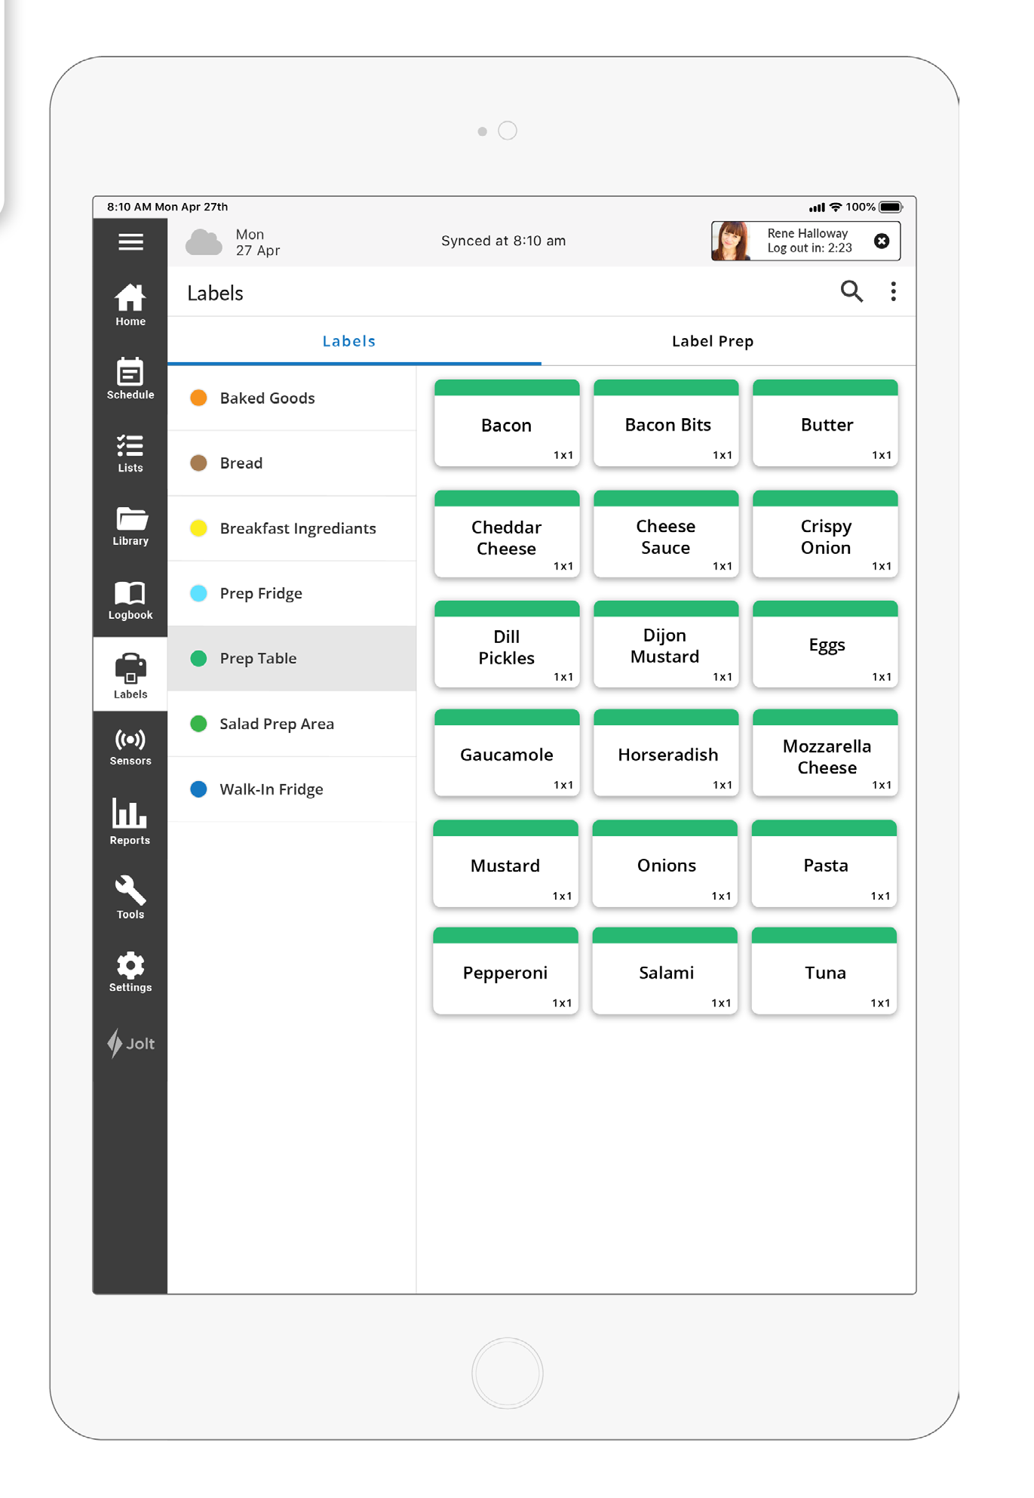Switch to the Labels tab
Viewport: 1034px width, 1498px height.
point(349,341)
